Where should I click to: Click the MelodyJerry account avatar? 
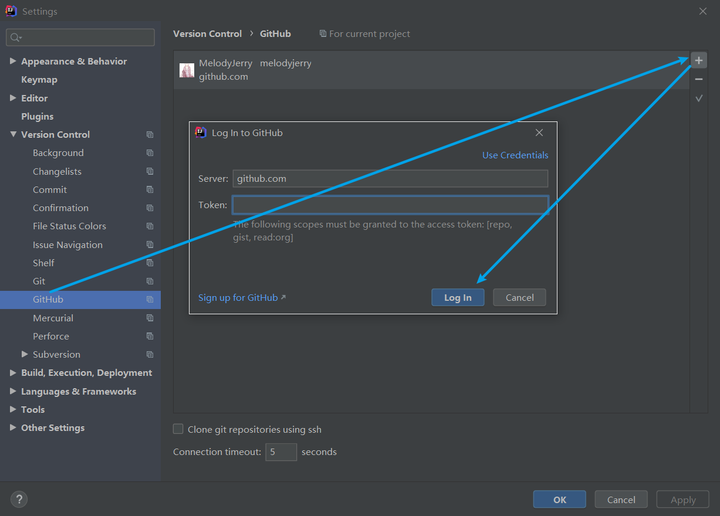pos(187,70)
